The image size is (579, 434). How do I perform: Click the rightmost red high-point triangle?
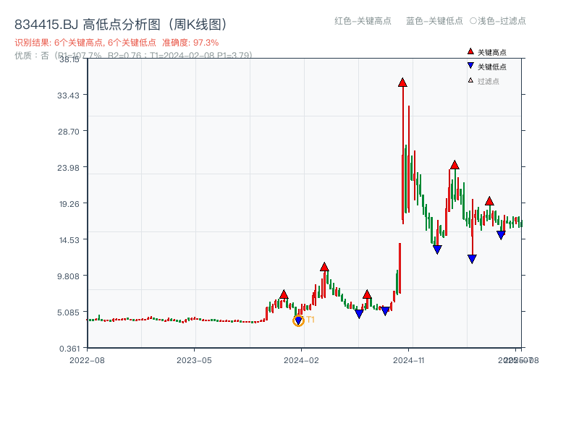coord(489,201)
